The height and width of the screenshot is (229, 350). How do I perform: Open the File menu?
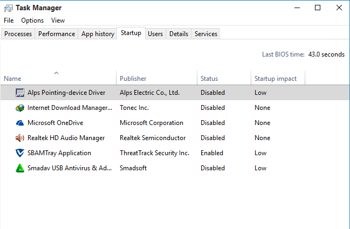pyautogui.click(x=9, y=20)
